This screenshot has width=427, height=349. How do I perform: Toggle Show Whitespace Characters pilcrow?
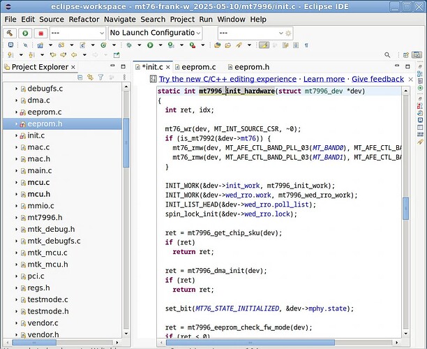(x=306, y=45)
